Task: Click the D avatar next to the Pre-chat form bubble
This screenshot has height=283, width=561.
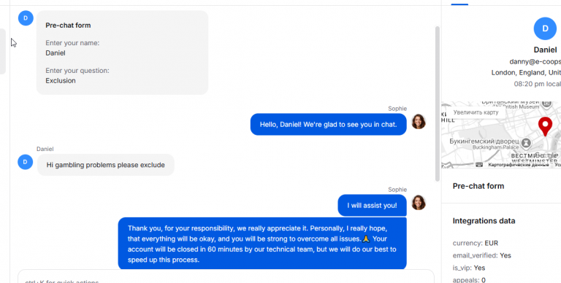Action: [26, 18]
